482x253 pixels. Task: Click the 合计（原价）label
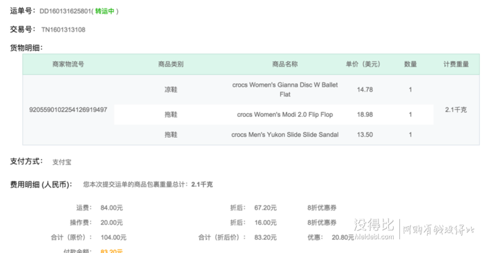click(x=72, y=237)
